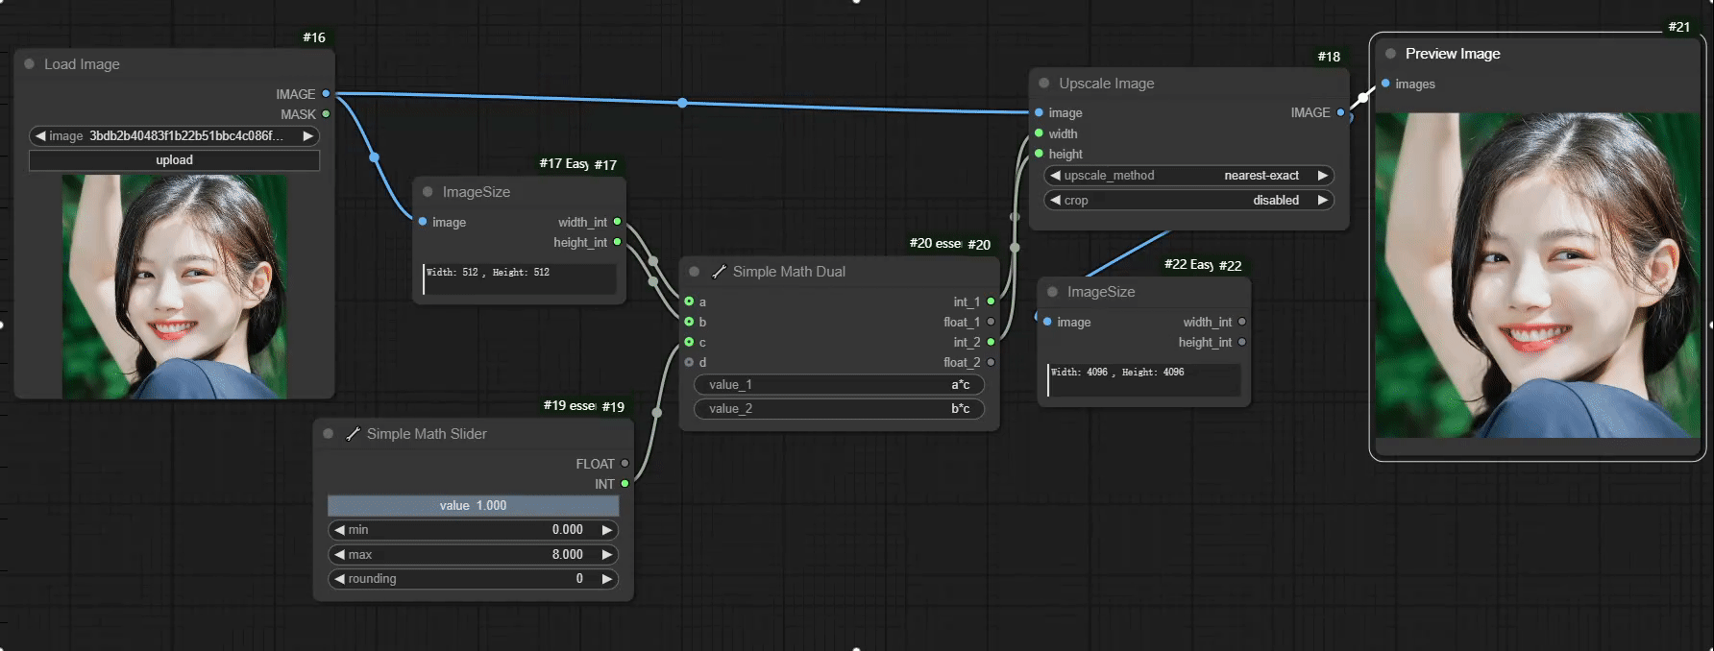This screenshot has width=1714, height=651.
Task: Click the INT output port on Simple Math Slider
Action: pyautogui.click(x=624, y=484)
